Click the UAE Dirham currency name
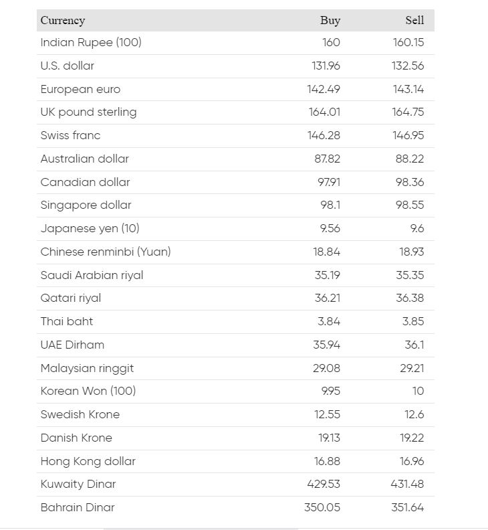 pyautogui.click(x=72, y=345)
